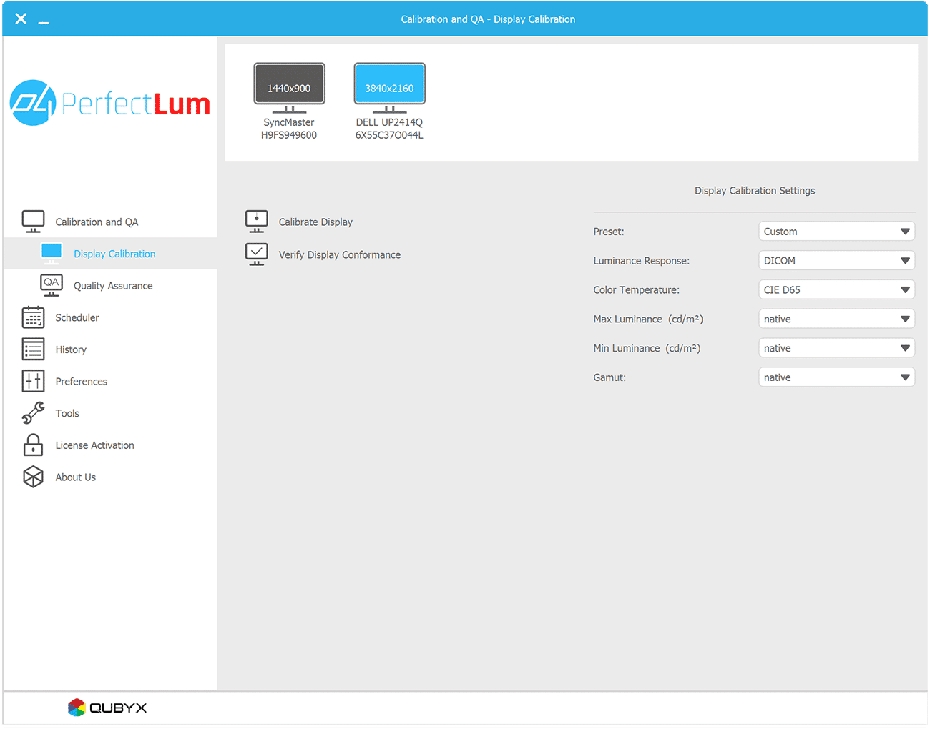
Task: Close the PerfectLum window
Action: (21, 19)
